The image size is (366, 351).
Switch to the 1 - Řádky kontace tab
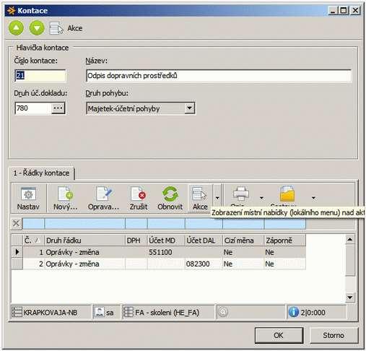41,173
